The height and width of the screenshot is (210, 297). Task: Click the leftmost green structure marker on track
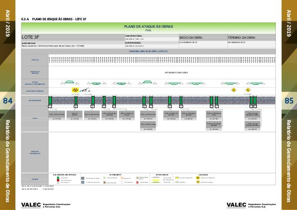pyautogui.click(x=50, y=101)
